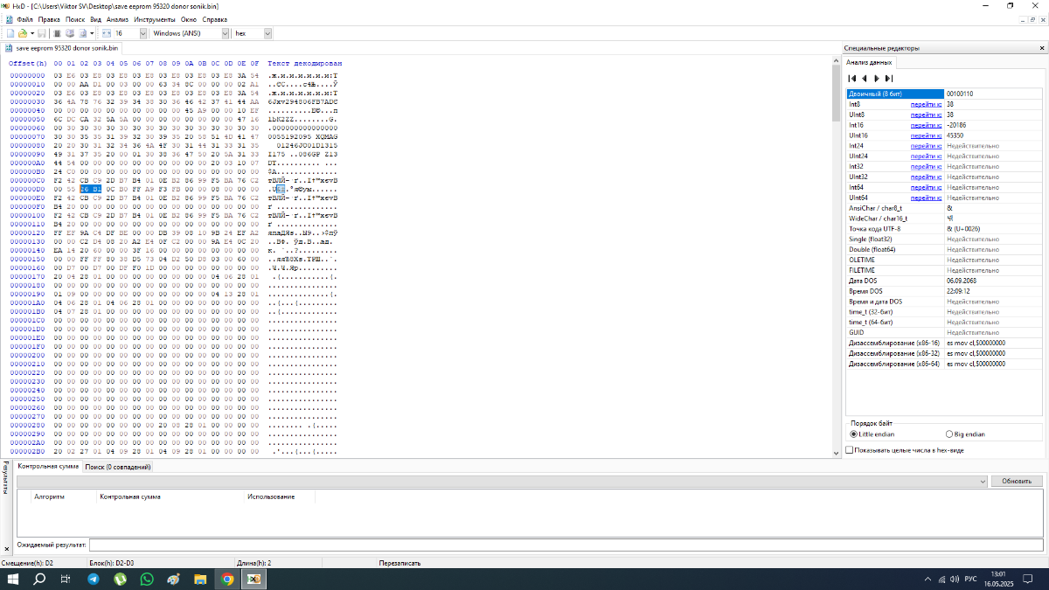This screenshot has width=1049, height=590.
Task: Open Telegram from the taskbar
Action: pyautogui.click(x=93, y=579)
